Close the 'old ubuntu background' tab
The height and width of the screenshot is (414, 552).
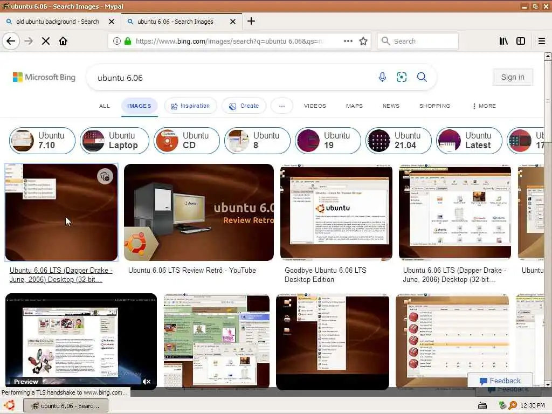coord(112,22)
